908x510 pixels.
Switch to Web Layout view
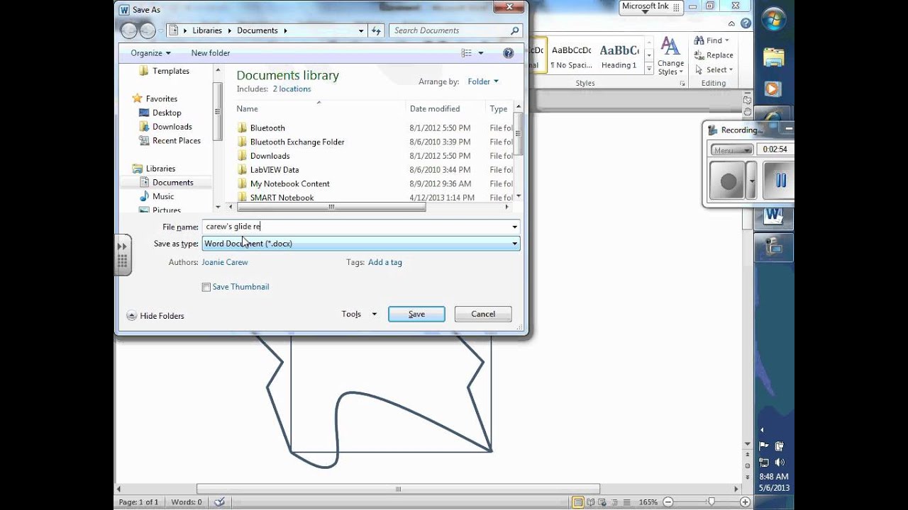[602, 502]
